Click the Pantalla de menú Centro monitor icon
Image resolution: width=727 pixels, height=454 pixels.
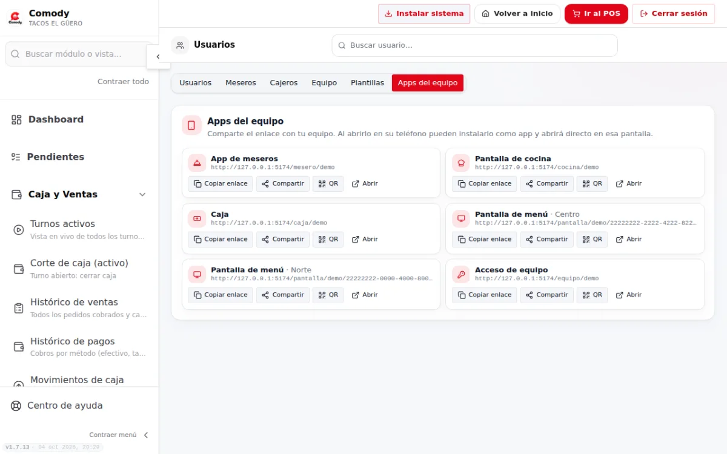coord(461,219)
